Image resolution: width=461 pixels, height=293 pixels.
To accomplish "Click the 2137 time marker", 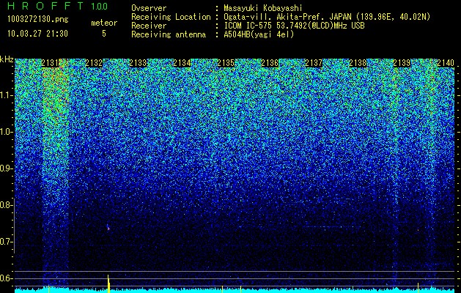I will pyautogui.click(x=314, y=63).
